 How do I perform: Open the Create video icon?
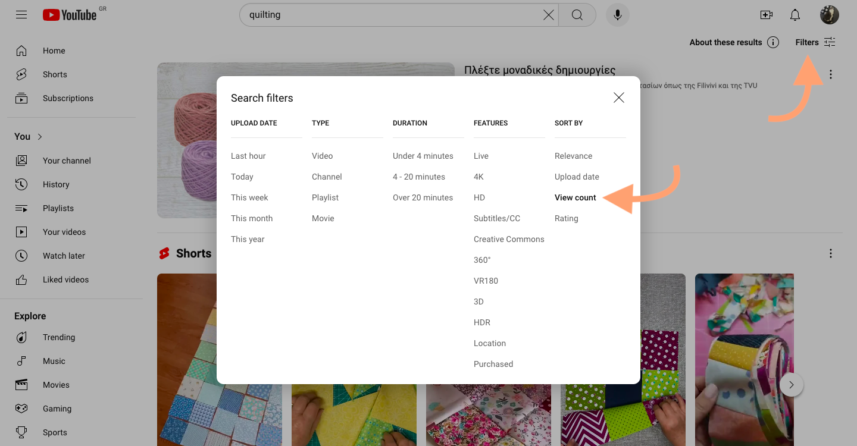(767, 14)
